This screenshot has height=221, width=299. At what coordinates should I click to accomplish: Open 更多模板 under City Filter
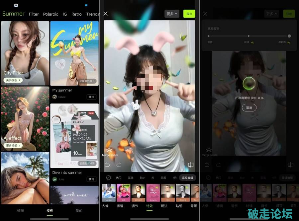click(13, 80)
